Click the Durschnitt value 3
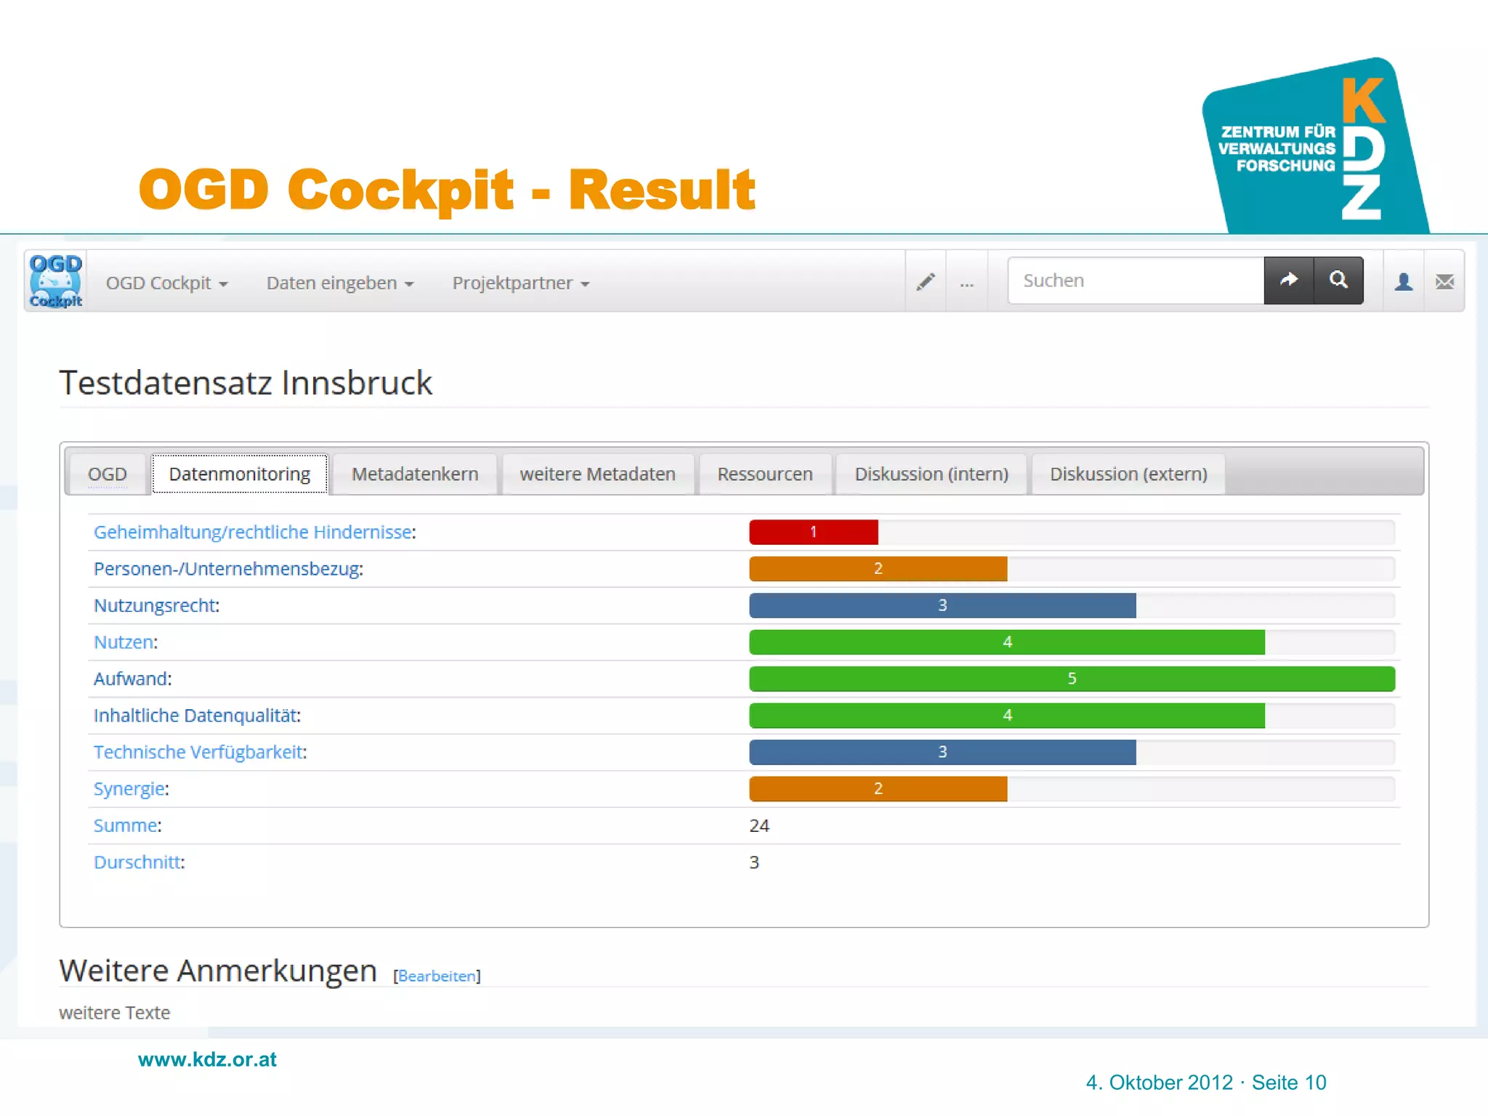 click(x=754, y=862)
